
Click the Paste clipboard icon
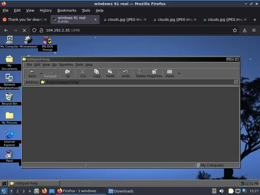point(110,73)
